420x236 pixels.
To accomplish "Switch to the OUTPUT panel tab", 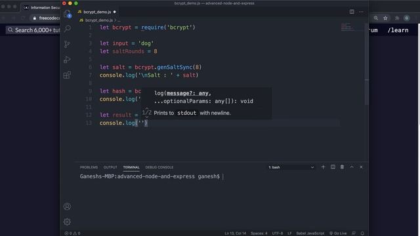I will 110,167.
